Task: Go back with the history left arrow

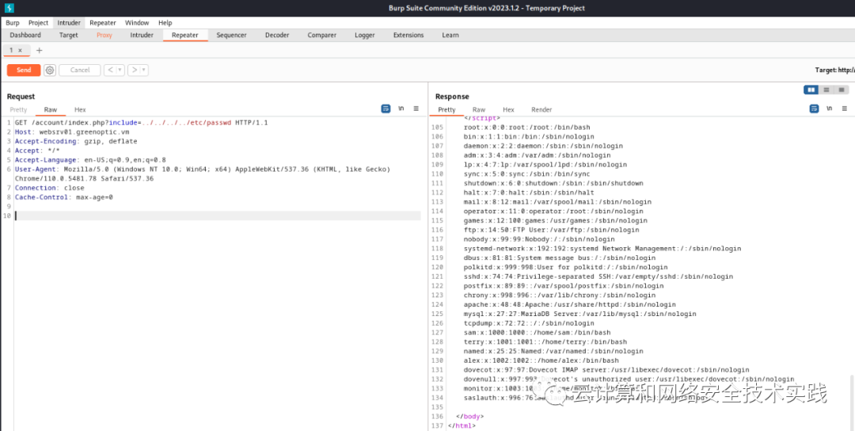Action: [109, 71]
